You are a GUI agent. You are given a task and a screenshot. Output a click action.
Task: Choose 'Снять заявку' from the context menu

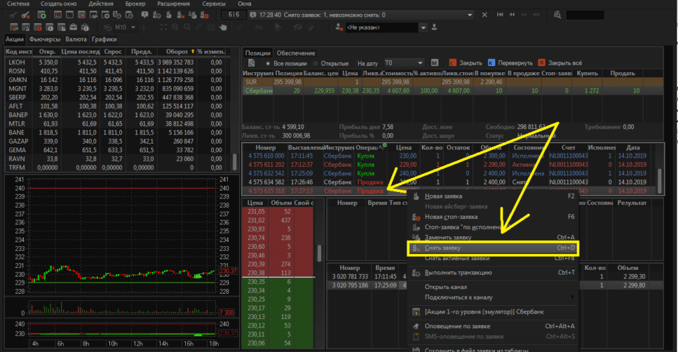coord(493,248)
